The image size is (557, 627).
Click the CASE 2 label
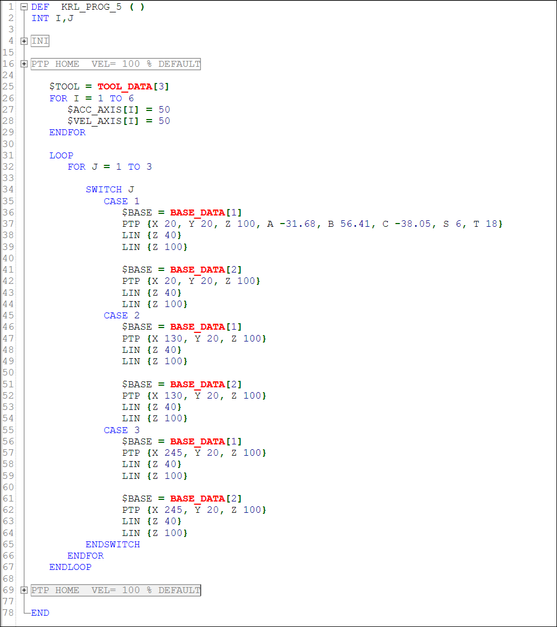pos(122,316)
